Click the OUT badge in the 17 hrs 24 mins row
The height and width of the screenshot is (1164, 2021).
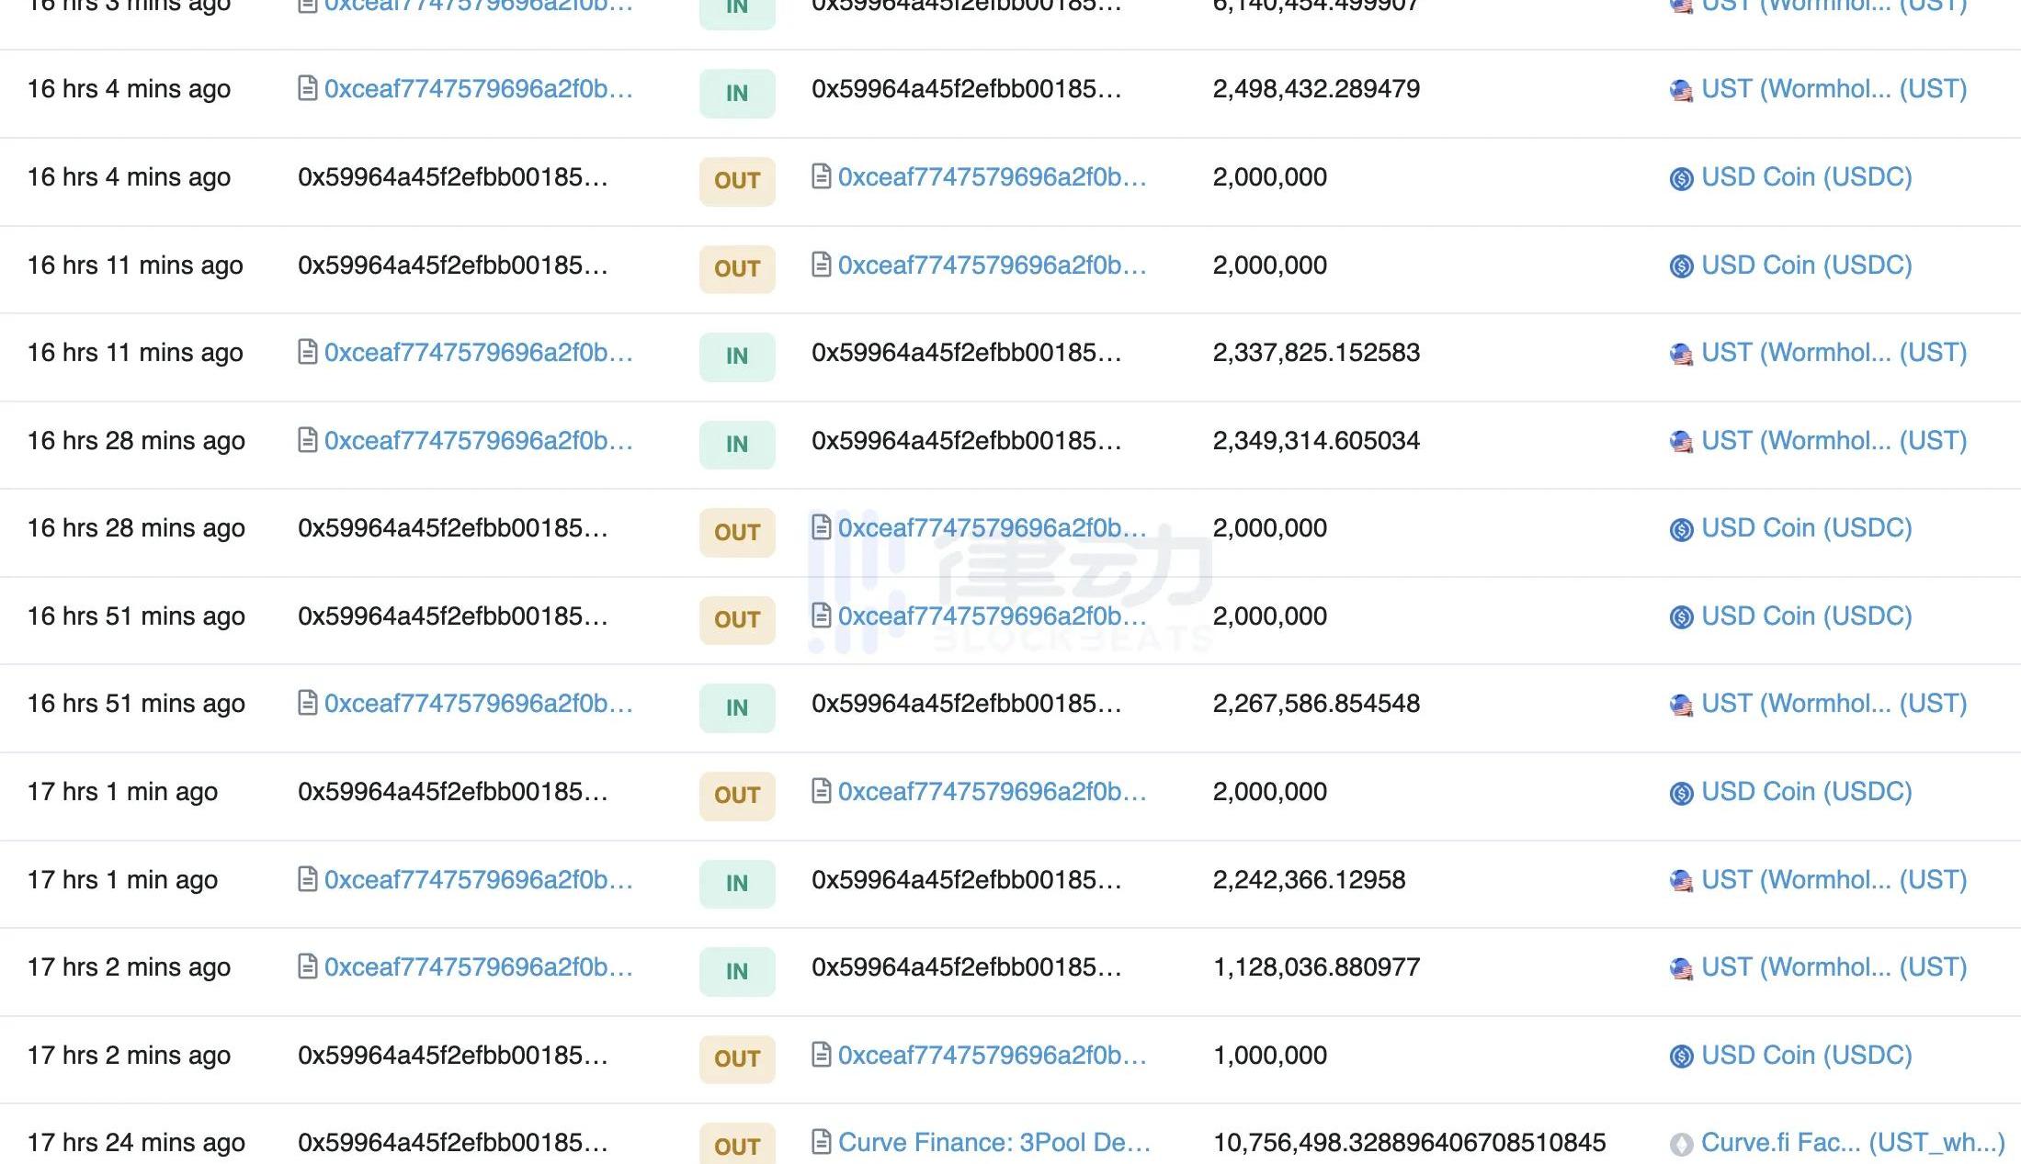736,1146
